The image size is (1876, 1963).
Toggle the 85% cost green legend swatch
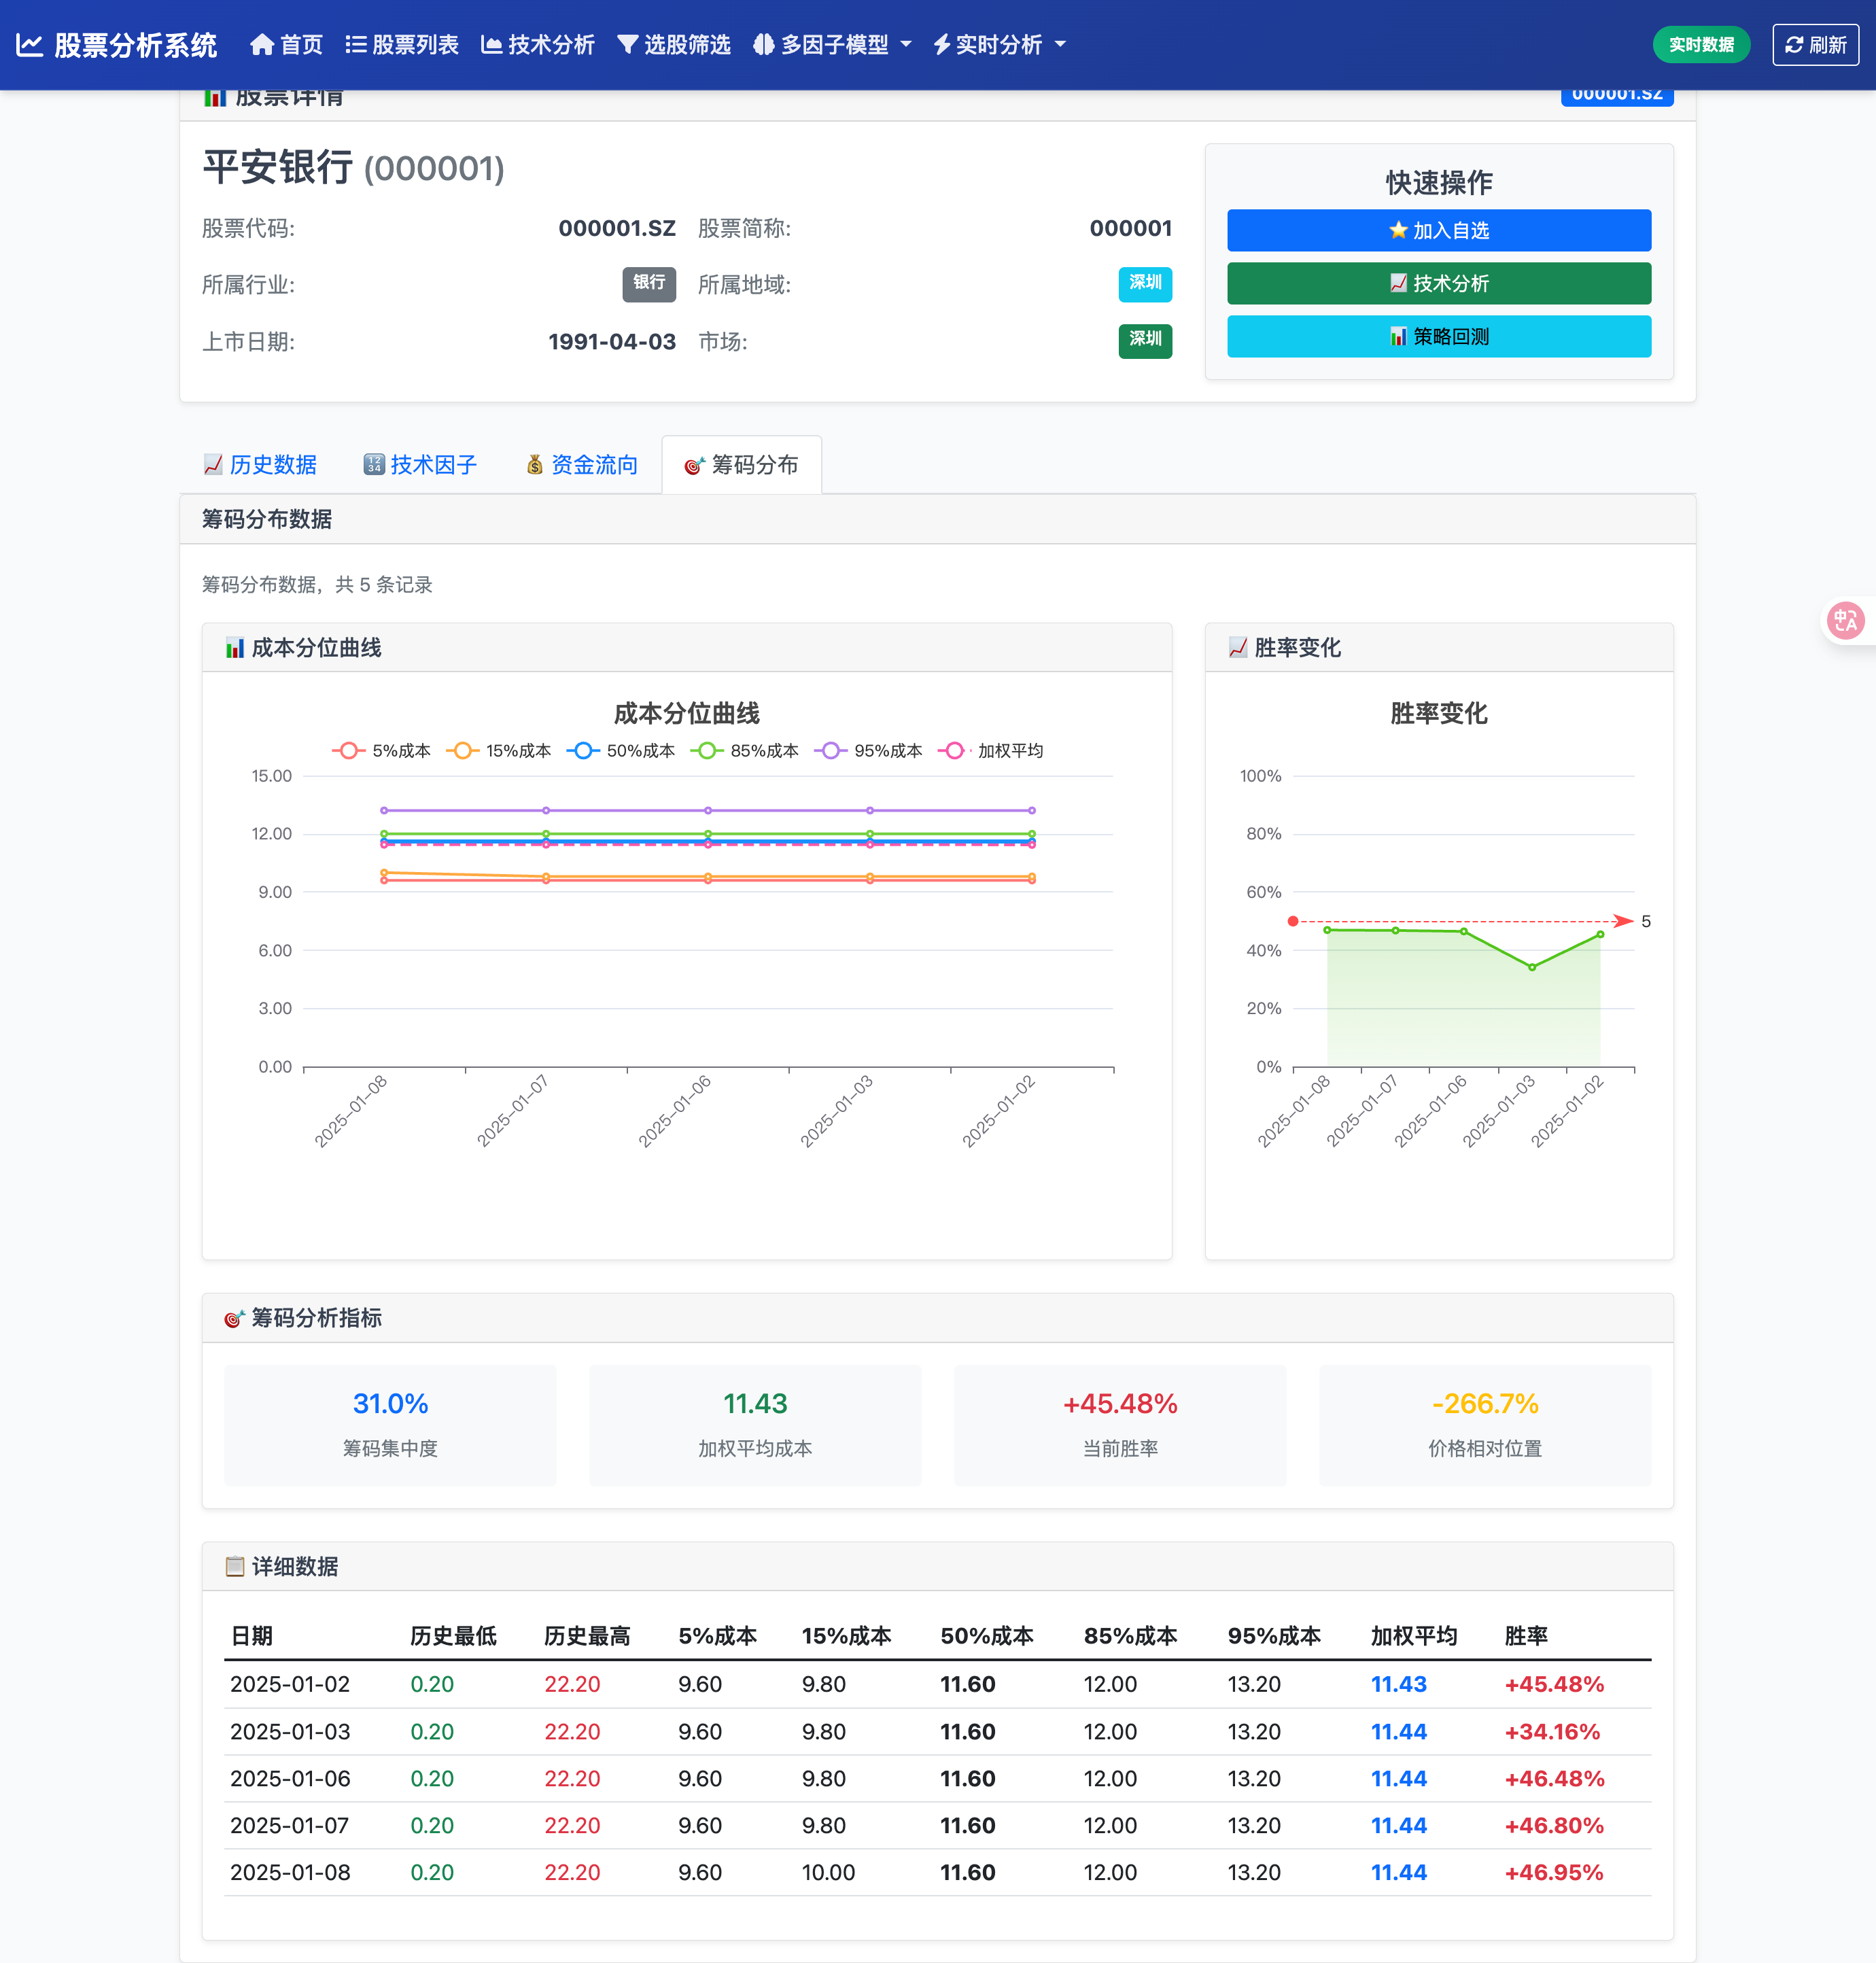[706, 751]
